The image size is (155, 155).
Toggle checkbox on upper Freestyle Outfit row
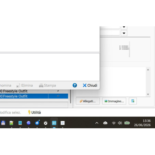pyautogui.click(x=58, y=91)
